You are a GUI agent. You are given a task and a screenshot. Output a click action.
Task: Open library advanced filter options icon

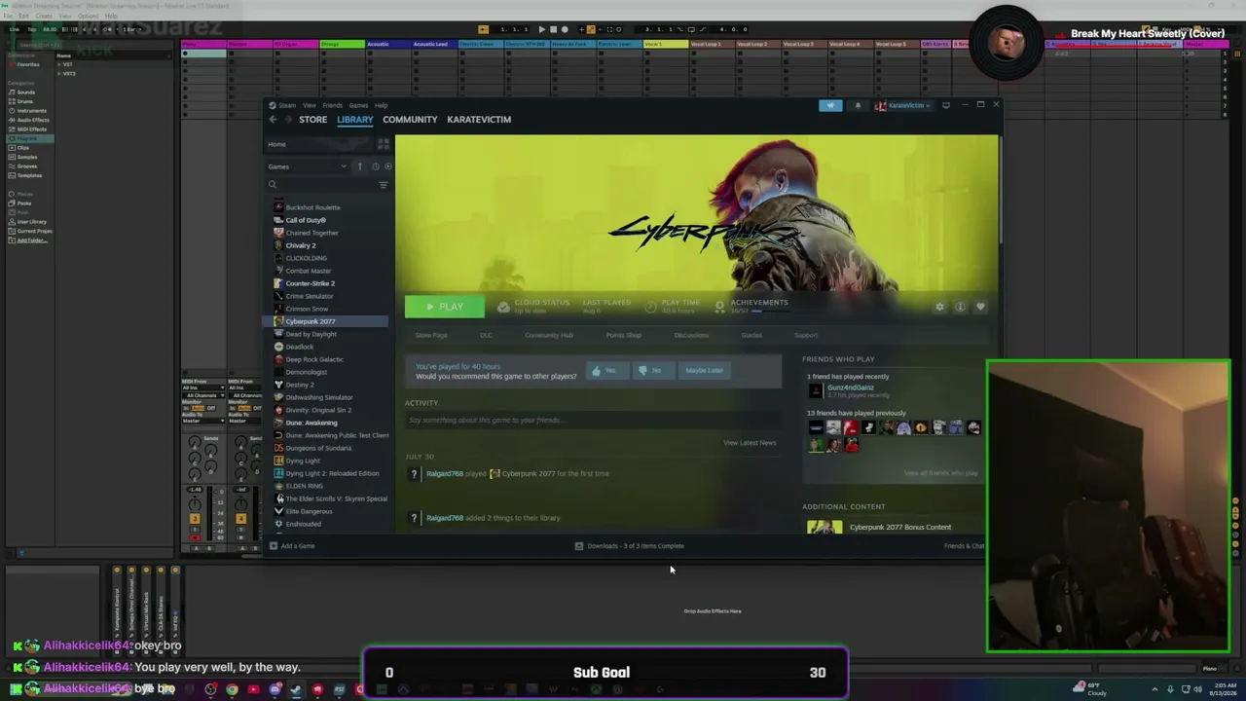[384, 185]
